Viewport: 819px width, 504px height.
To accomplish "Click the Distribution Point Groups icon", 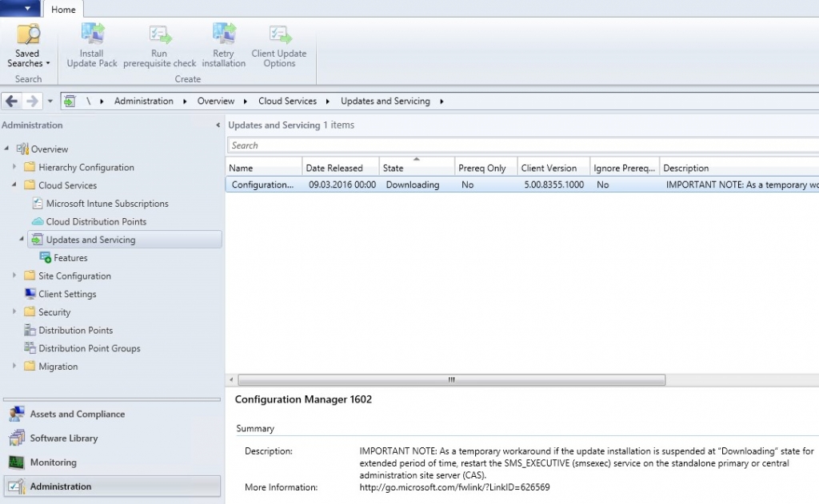I will coord(30,347).
